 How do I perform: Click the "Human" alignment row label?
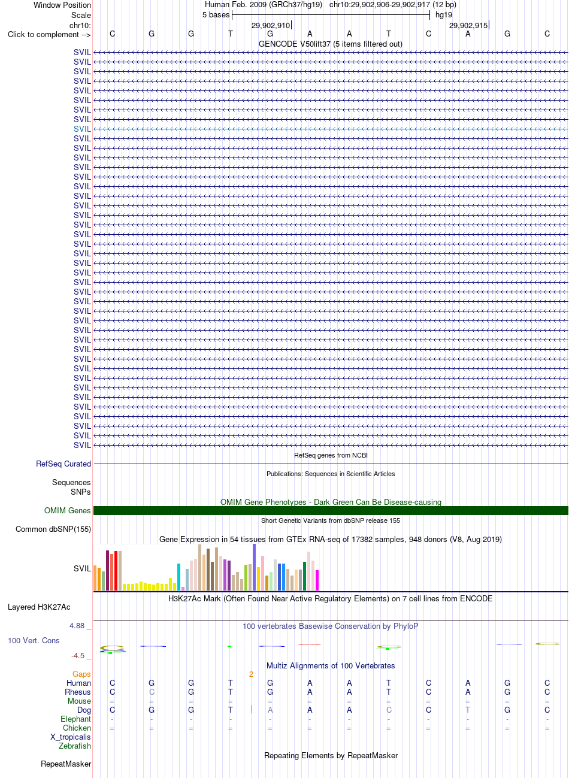79,683
